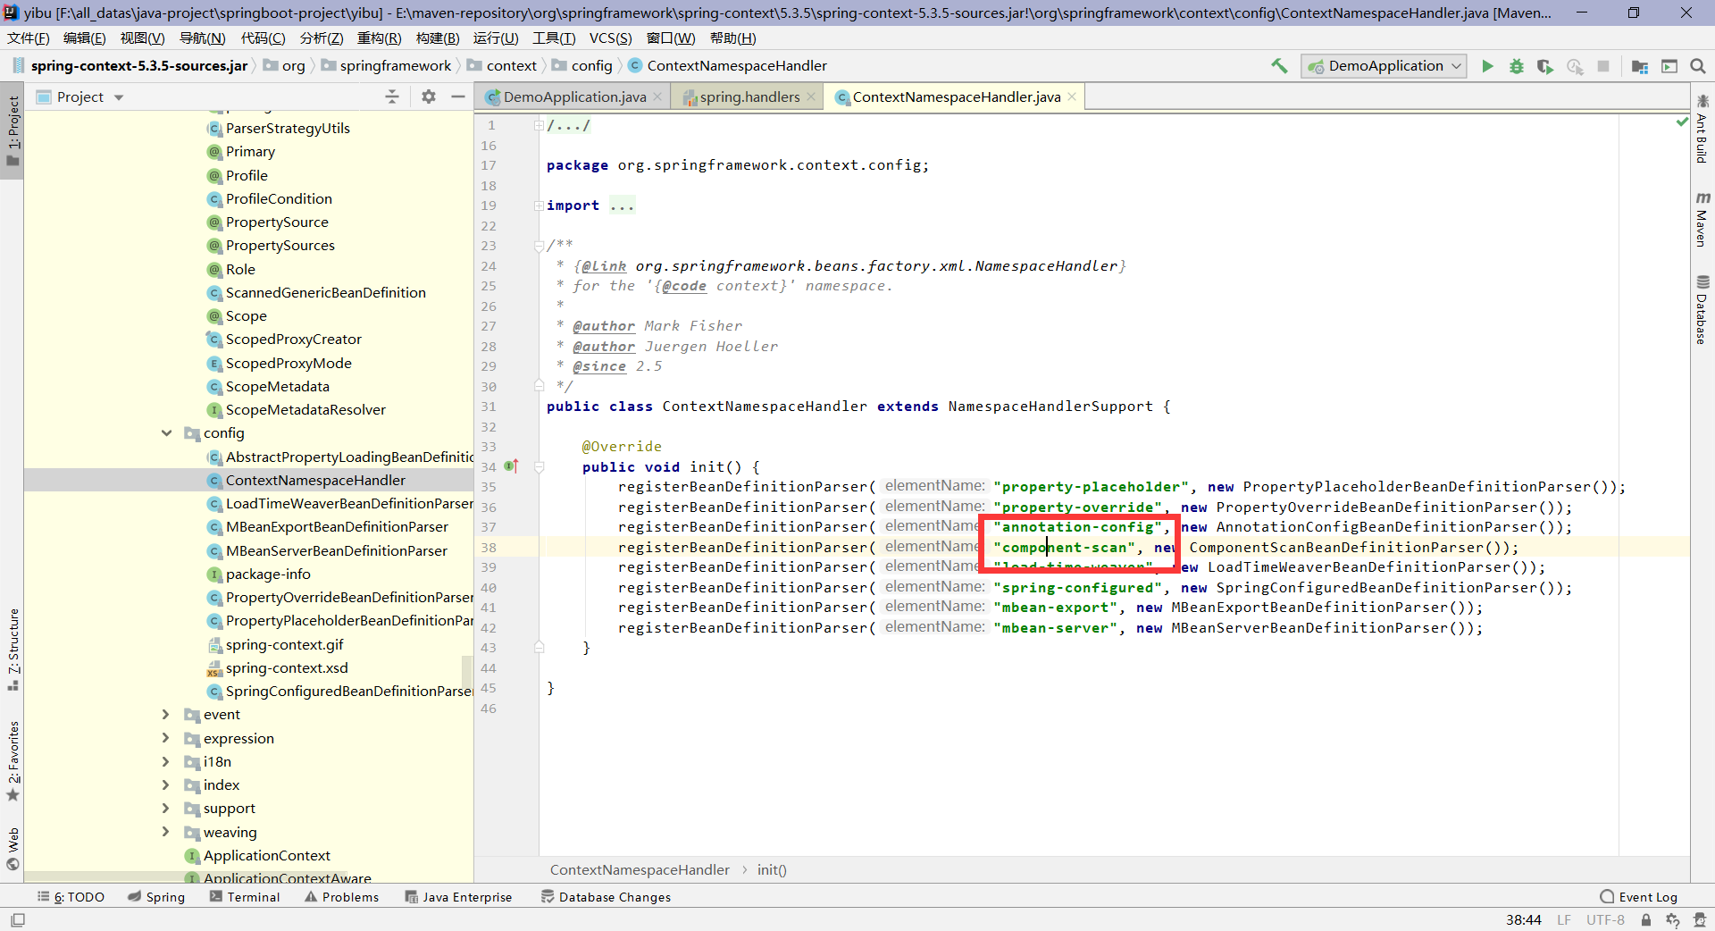
Task: Collapse the javadoc comment at line 23
Action: point(538,246)
